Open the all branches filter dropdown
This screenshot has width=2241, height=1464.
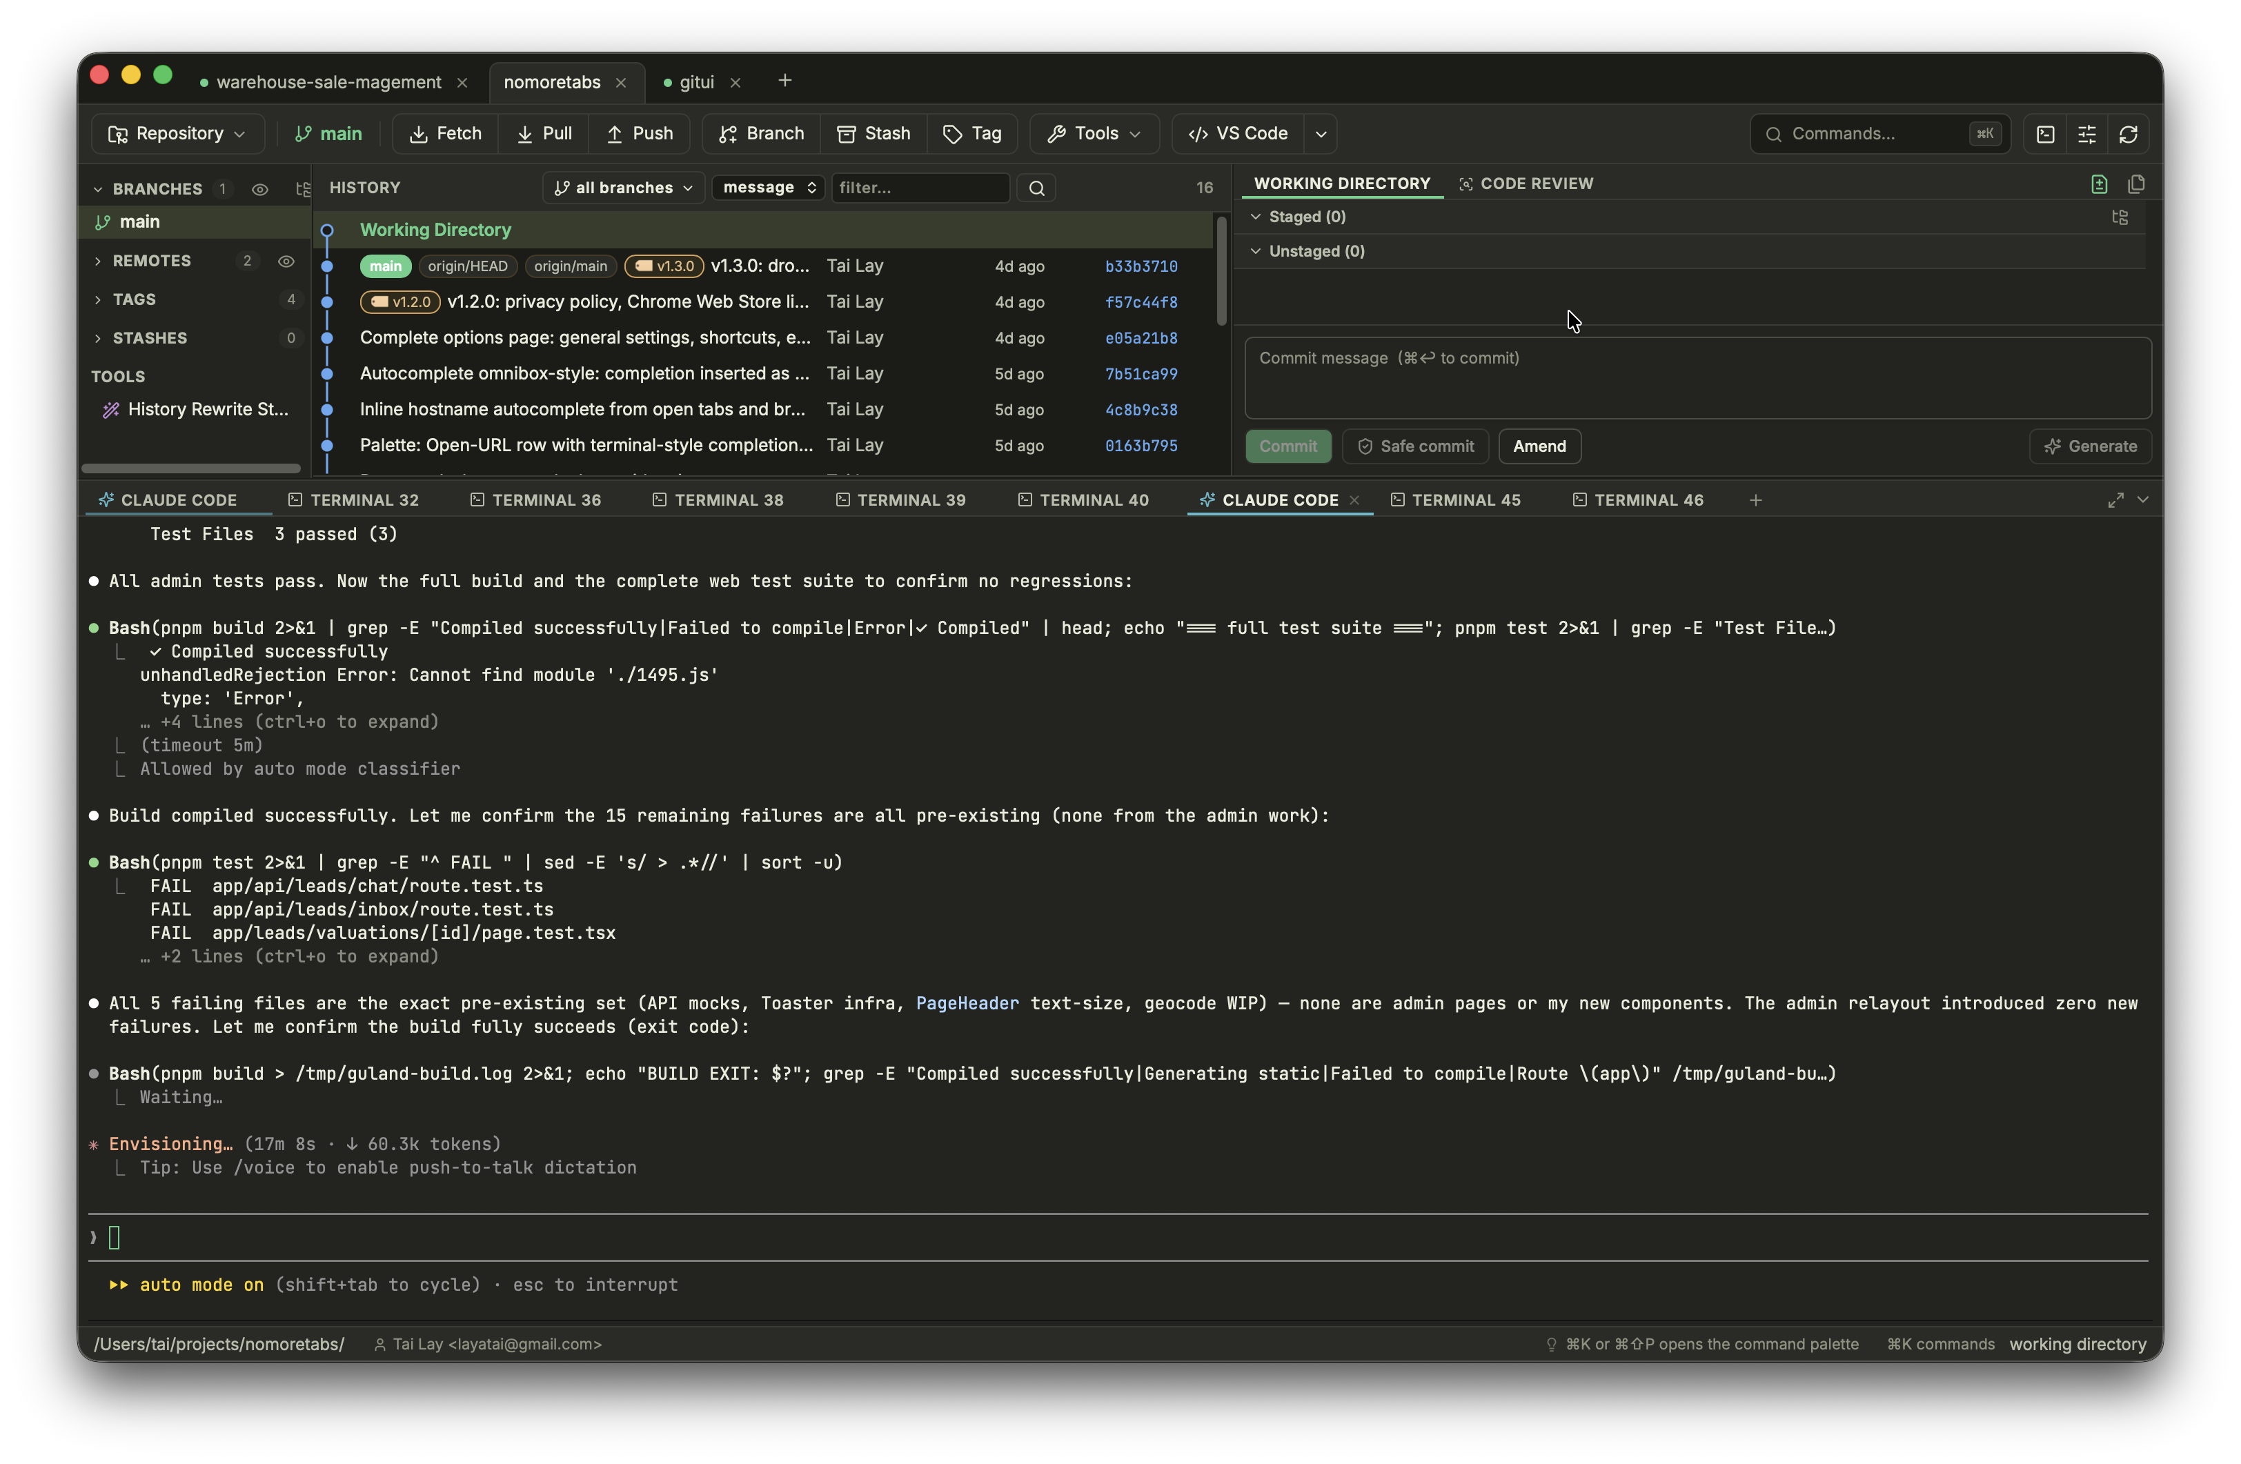click(624, 188)
